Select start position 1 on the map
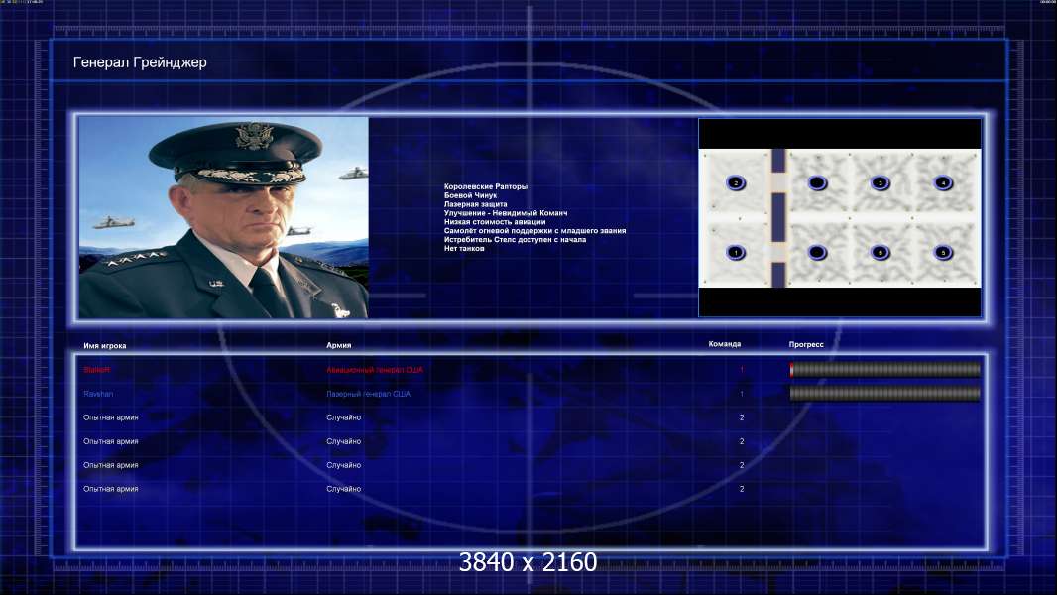Image resolution: width=1057 pixels, height=595 pixels. pos(736,253)
